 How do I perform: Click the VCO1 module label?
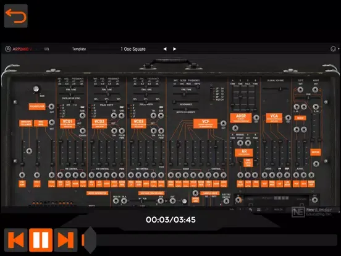tap(67, 124)
